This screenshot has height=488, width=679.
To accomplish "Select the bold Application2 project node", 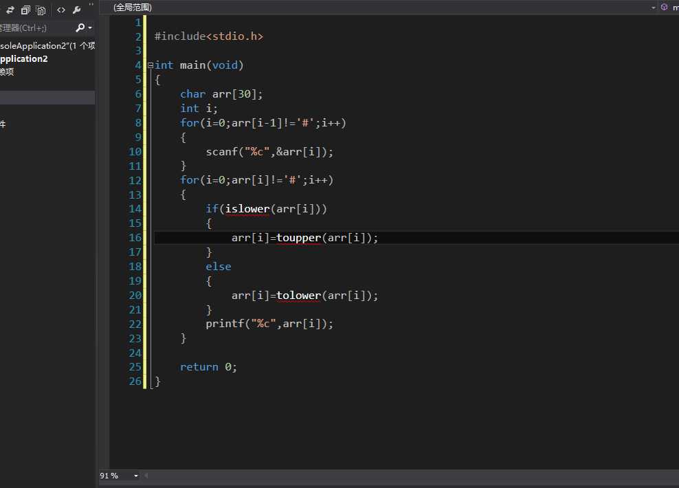I will [x=24, y=58].
